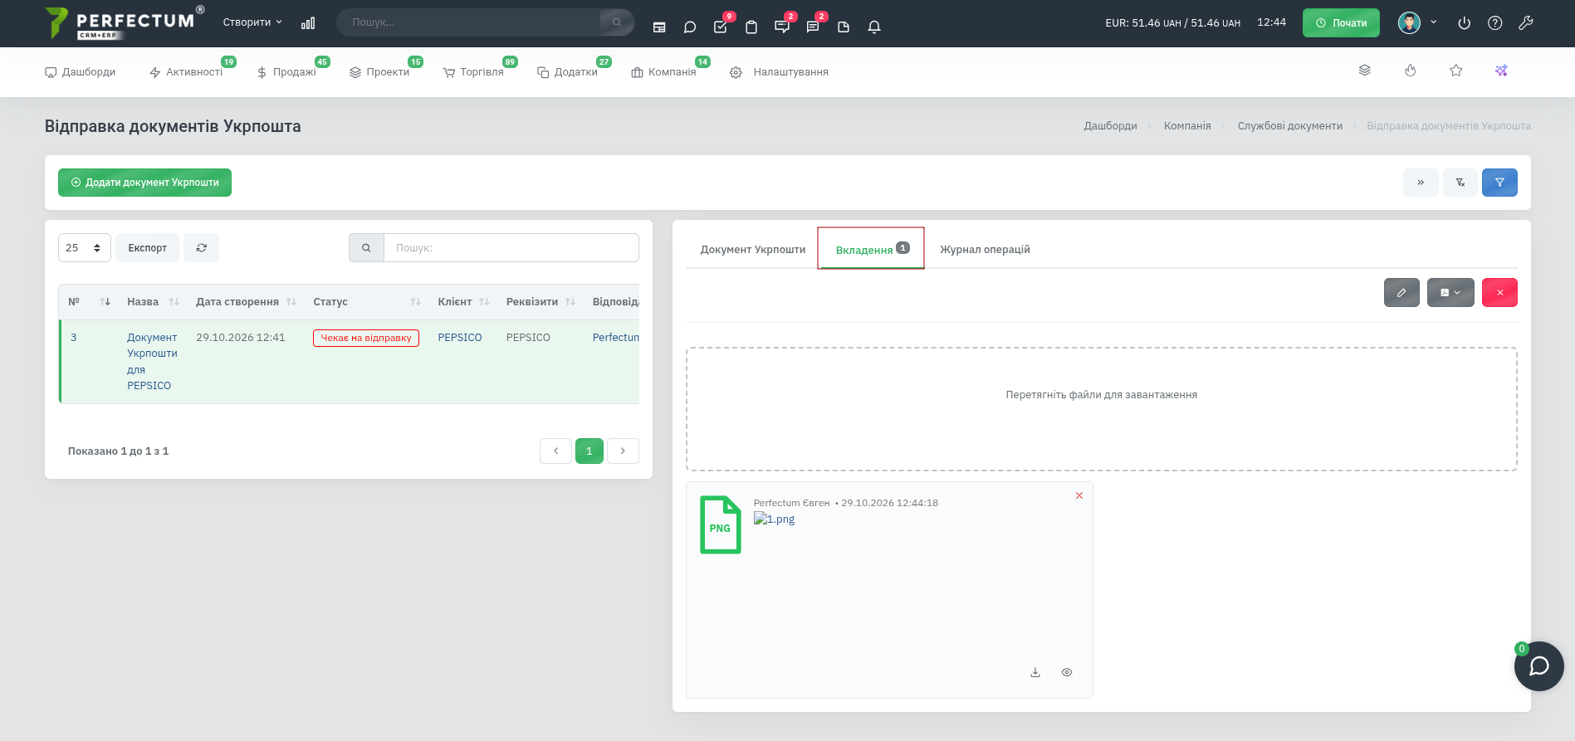Image resolution: width=1575 pixels, height=741 pixels.
Task: Download the 1.png attachment
Action: point(1035,672)
